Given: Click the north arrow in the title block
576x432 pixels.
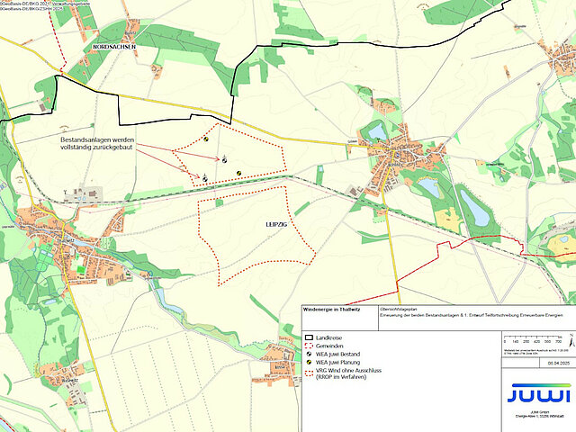Looking at the screenshot, I should click(571, 340).
